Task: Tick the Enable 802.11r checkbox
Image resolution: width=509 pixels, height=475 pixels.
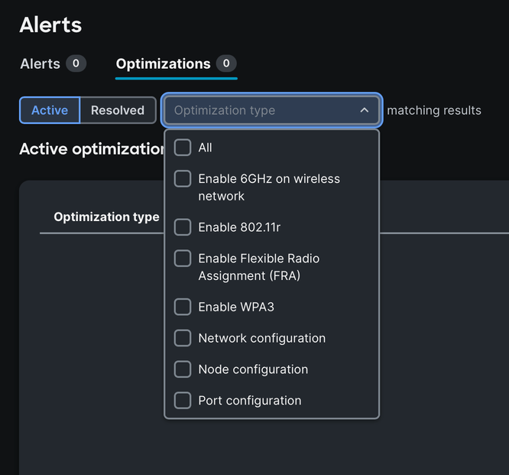Action: pyautogui.click(x=183, y=227)
